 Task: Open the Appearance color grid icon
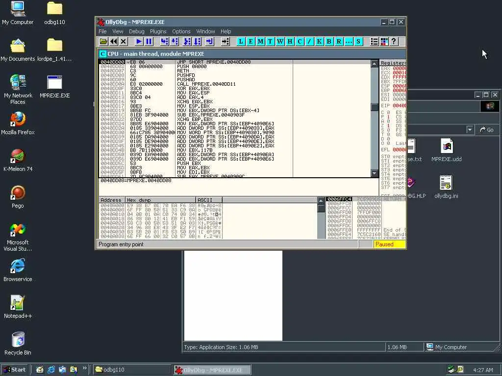click(x=384, y=42)
